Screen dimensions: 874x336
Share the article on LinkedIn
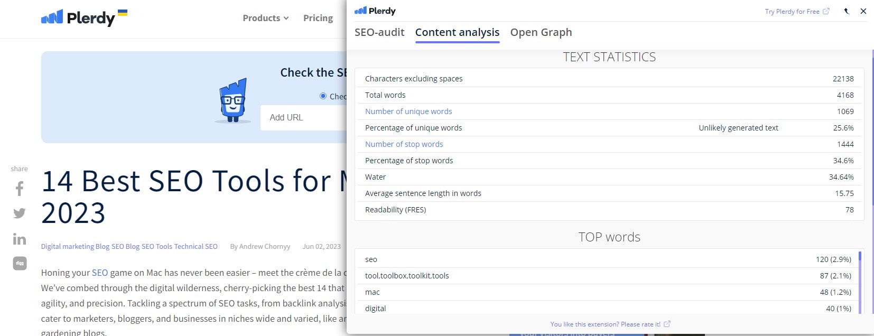20,239
